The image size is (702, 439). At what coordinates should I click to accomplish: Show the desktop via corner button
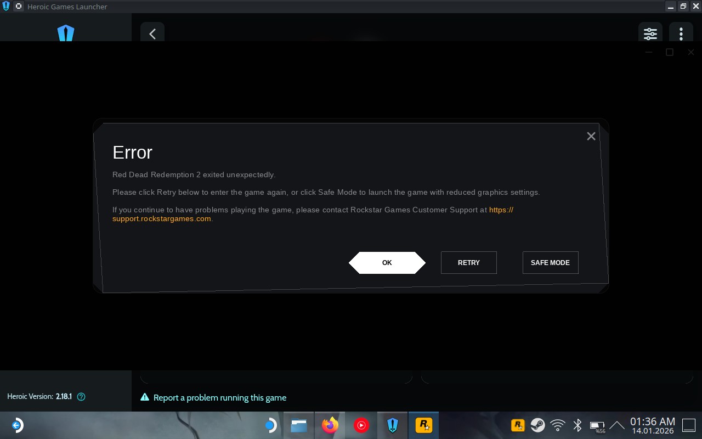pos(688,425)
